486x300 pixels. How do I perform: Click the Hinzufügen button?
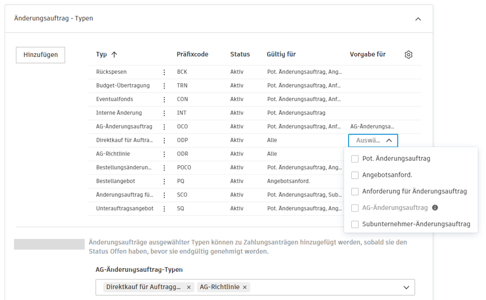pos(40,55)
